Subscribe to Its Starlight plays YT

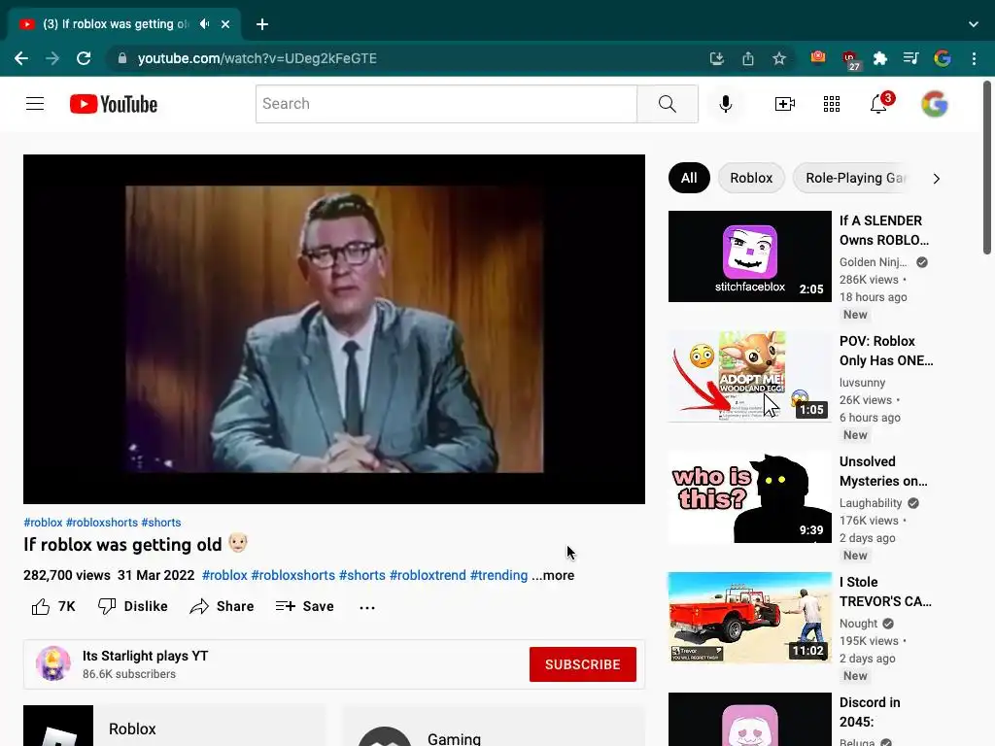583,664
